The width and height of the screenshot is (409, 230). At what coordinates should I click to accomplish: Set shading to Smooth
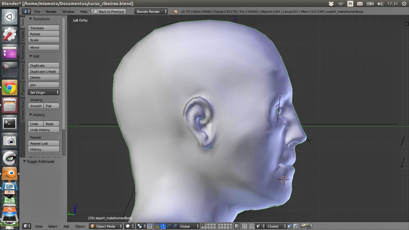coord(36,106)
